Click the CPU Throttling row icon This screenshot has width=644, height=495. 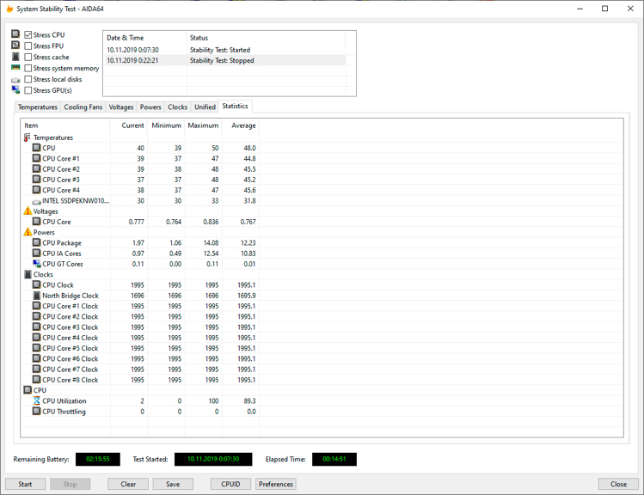tap(37, 412)
